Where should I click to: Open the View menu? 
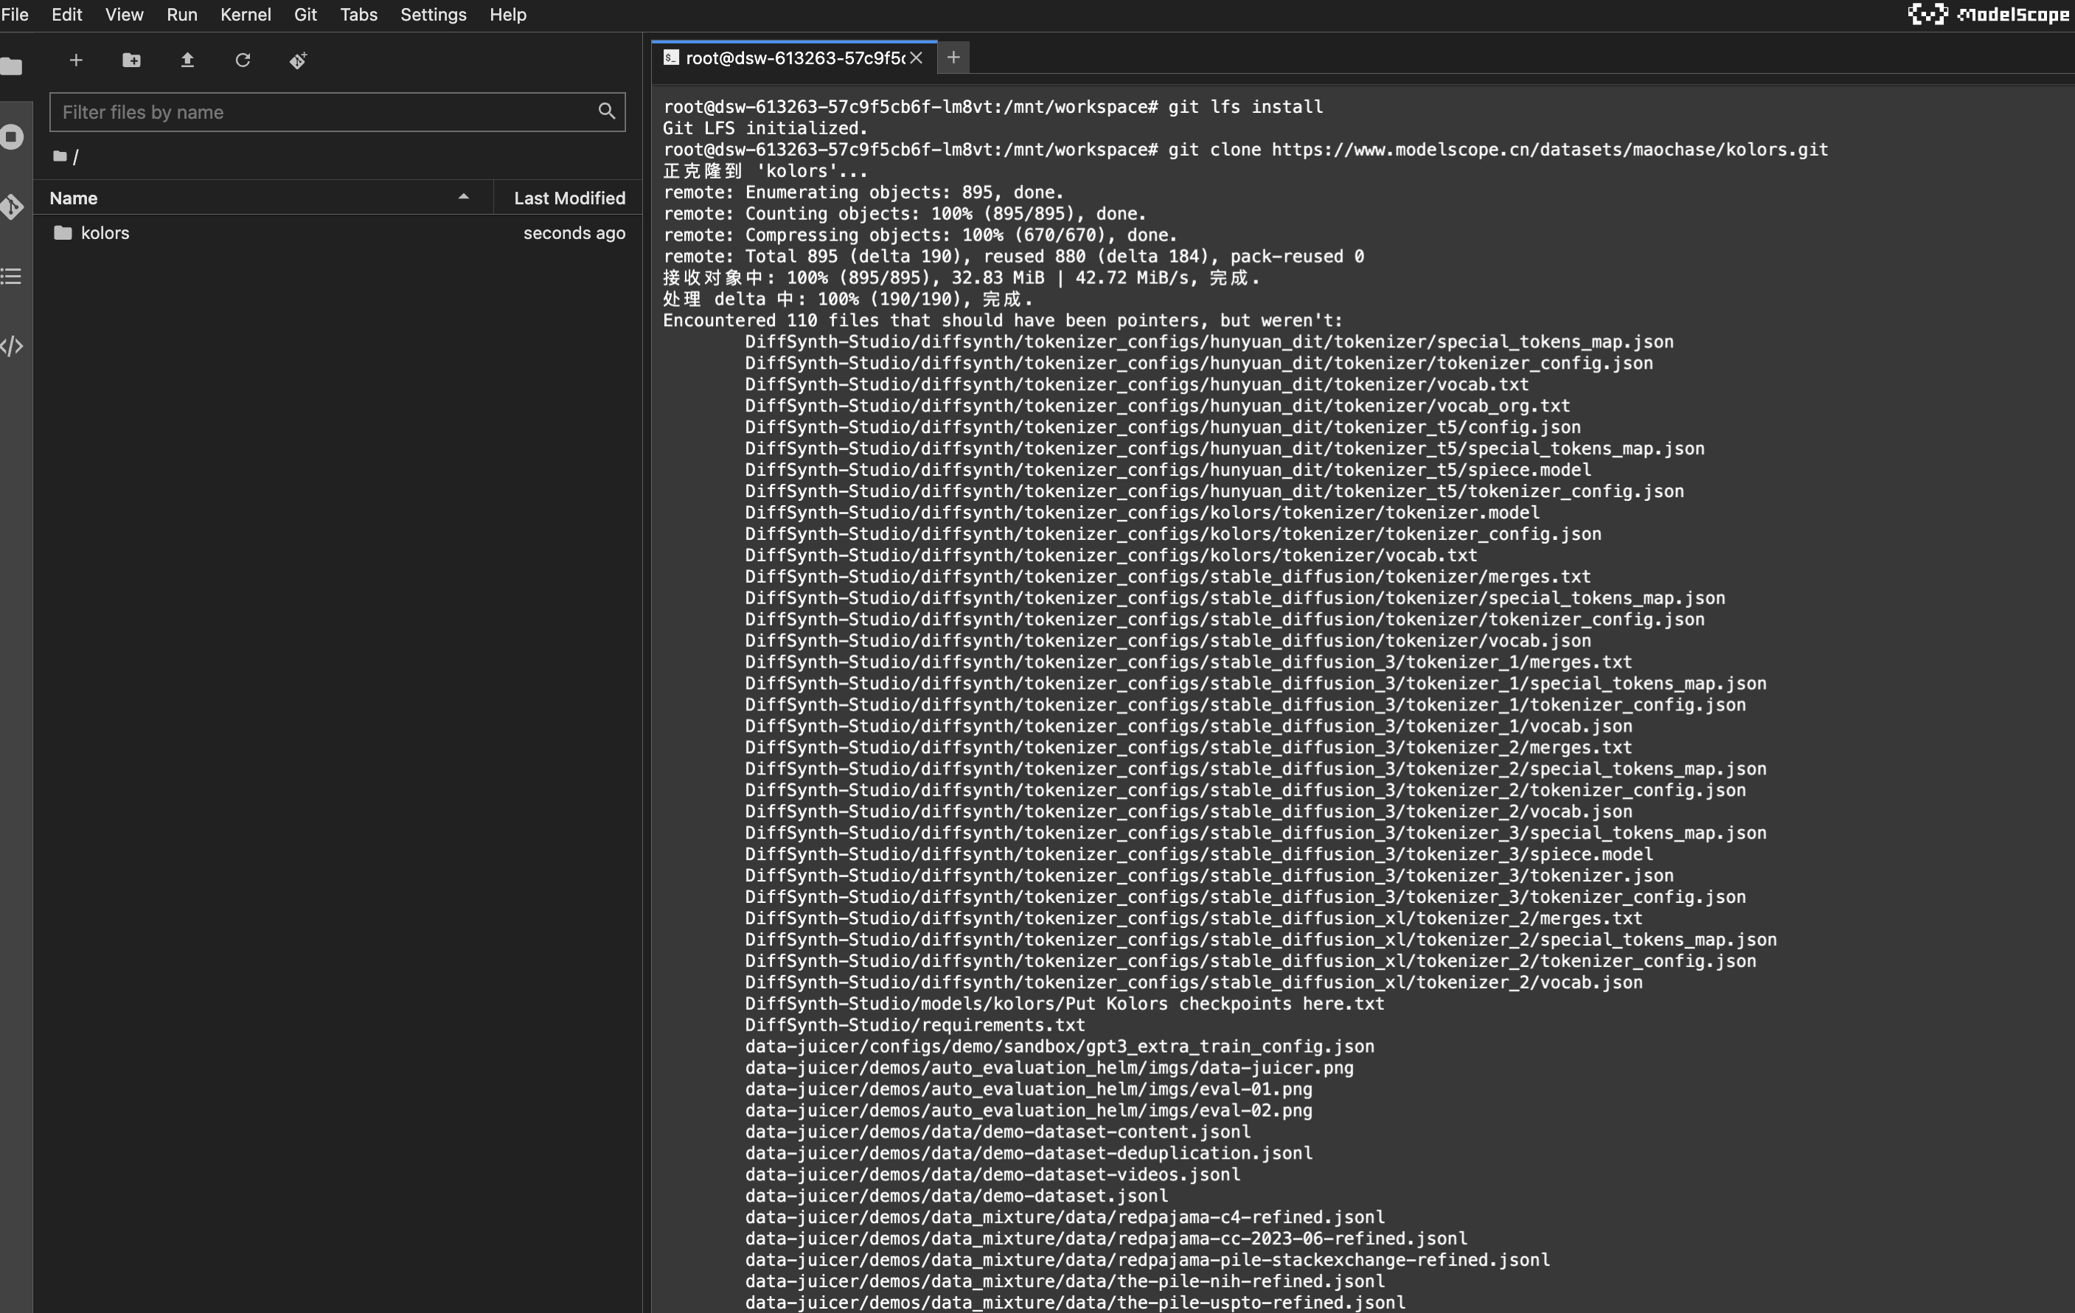click(124, 15)
